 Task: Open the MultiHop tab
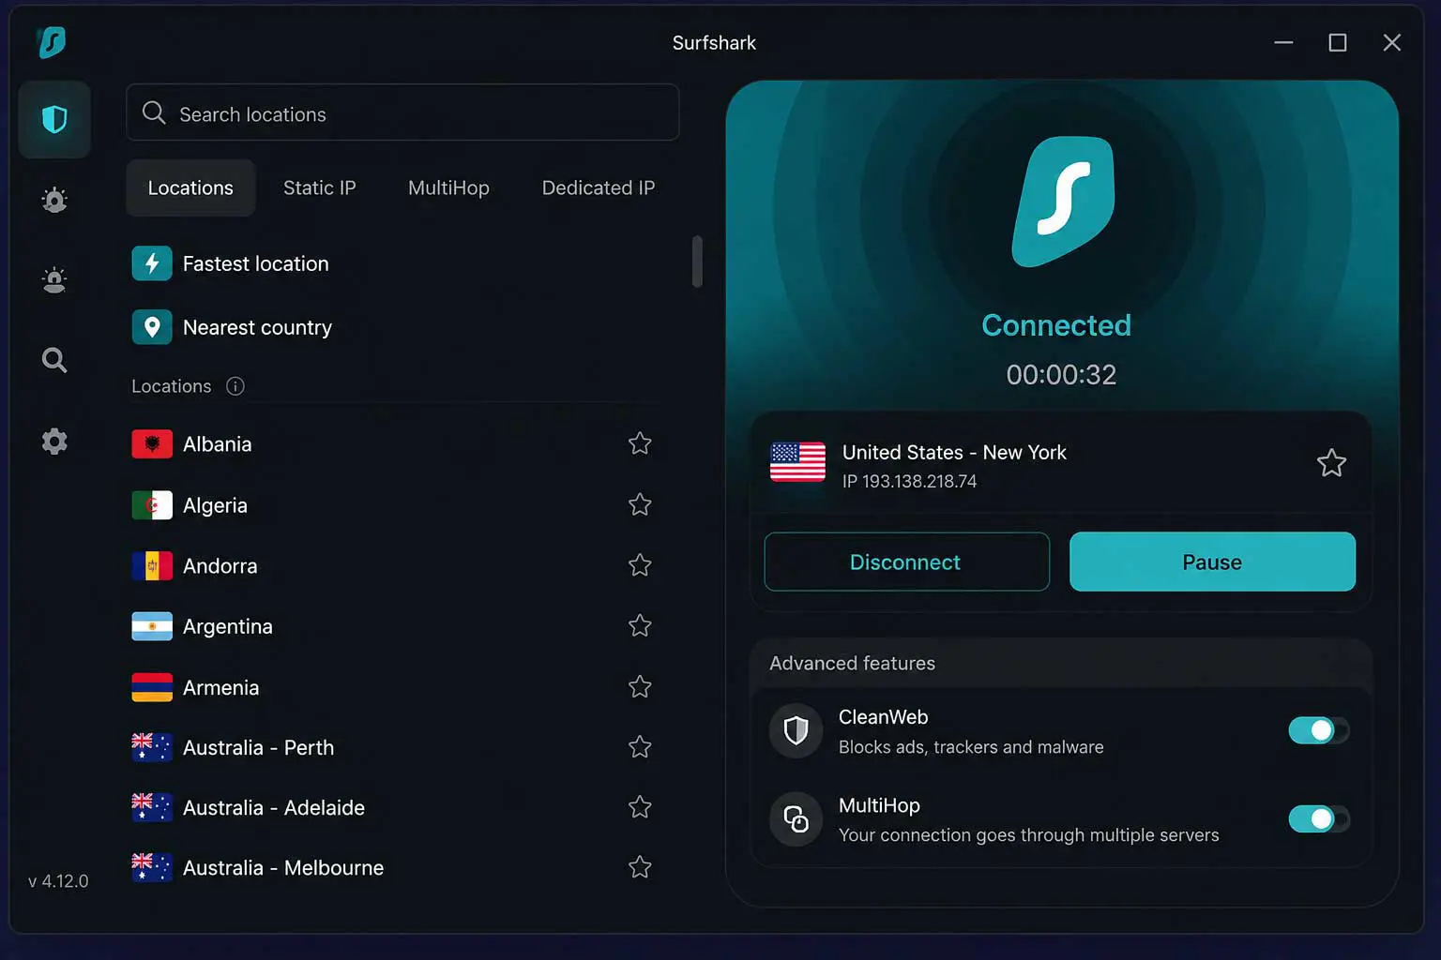tap(448, 187)
